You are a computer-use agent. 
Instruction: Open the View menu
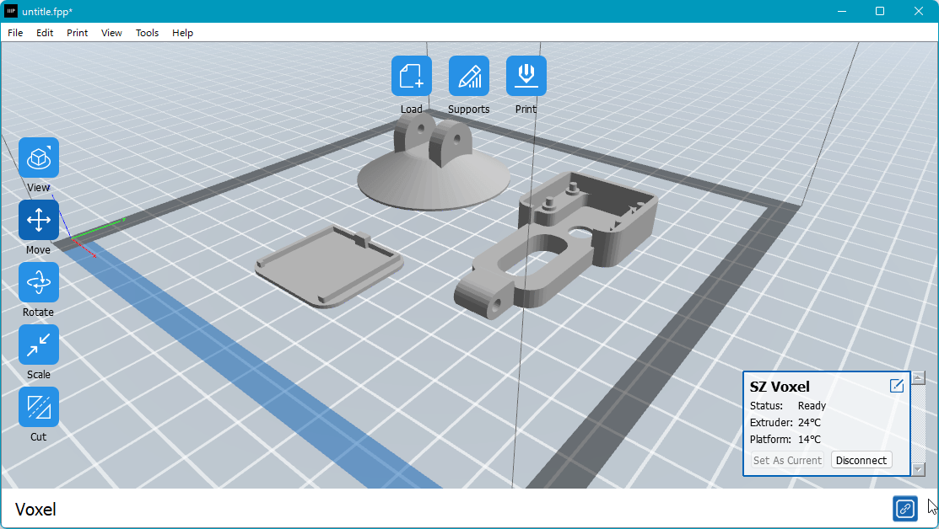coord(111,33)
